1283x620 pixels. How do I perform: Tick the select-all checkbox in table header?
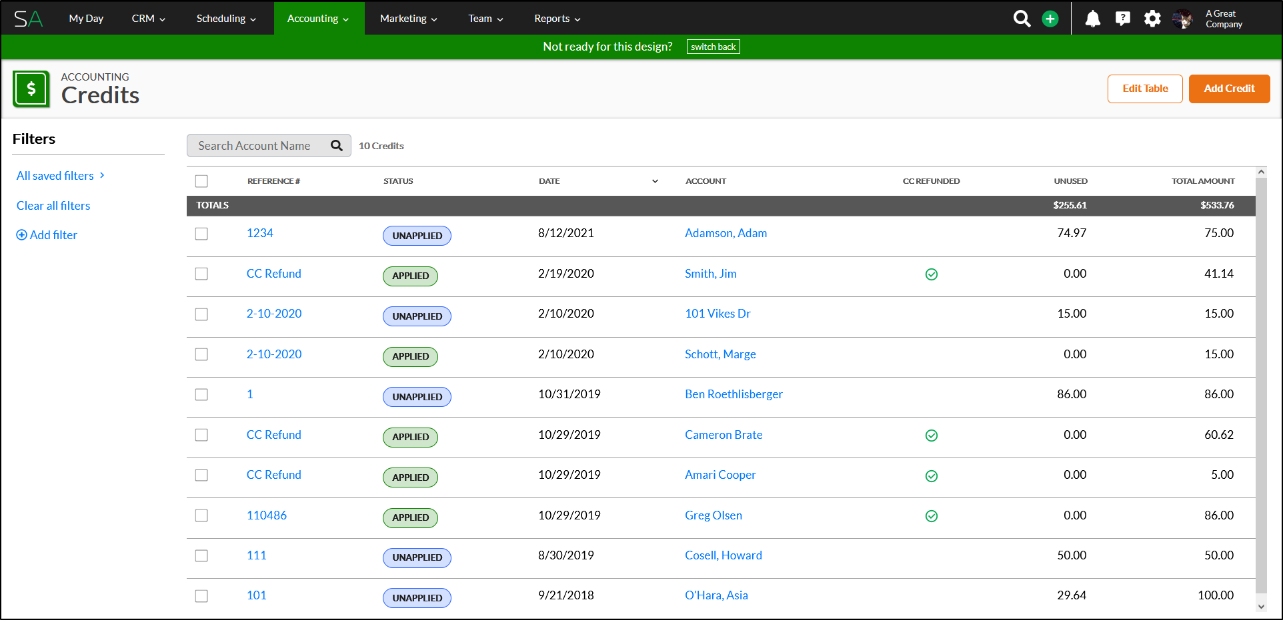click(x=201, y=181)
